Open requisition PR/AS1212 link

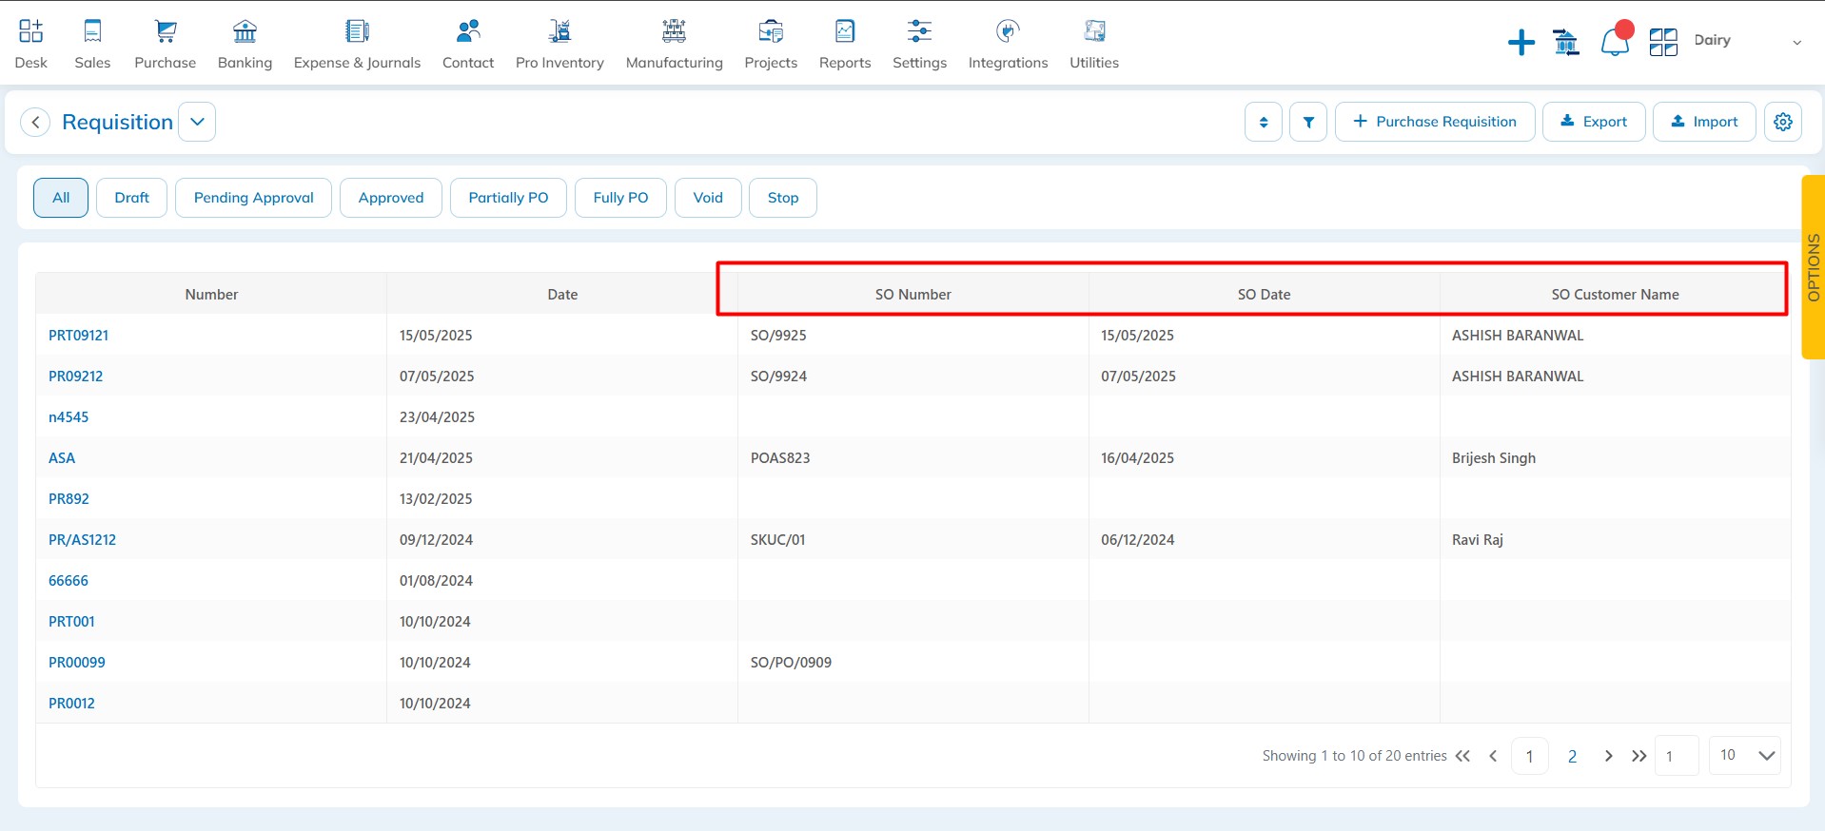[x=82, y=540]
